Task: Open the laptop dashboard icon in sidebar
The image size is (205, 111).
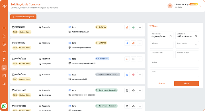Action: (x=4, y=28)
